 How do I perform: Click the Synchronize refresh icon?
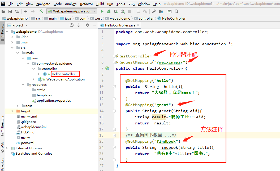pos(17,11)
